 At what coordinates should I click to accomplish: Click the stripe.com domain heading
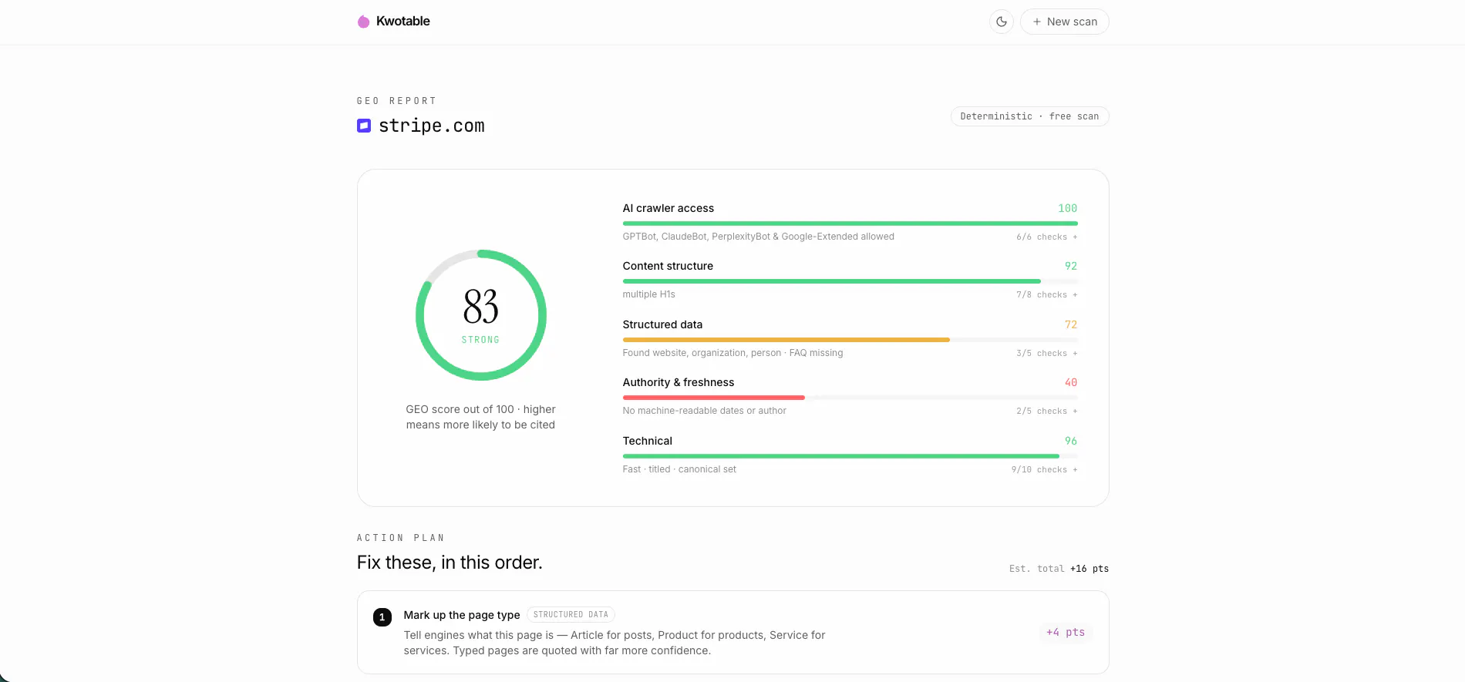click(432, 126)
